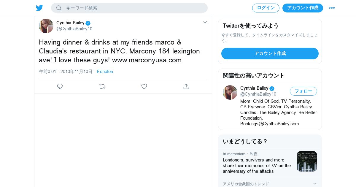Image resolution: width=356 pixels, height=187 pixels.
Task: Follow Cynthia Bailey with フォロー button
Action: pos(303,91)
